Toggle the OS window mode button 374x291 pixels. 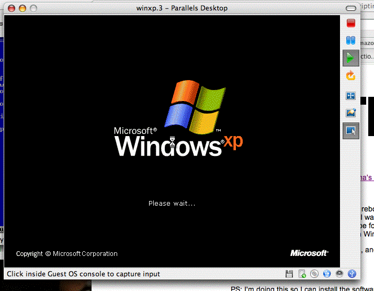coord(351,131)
